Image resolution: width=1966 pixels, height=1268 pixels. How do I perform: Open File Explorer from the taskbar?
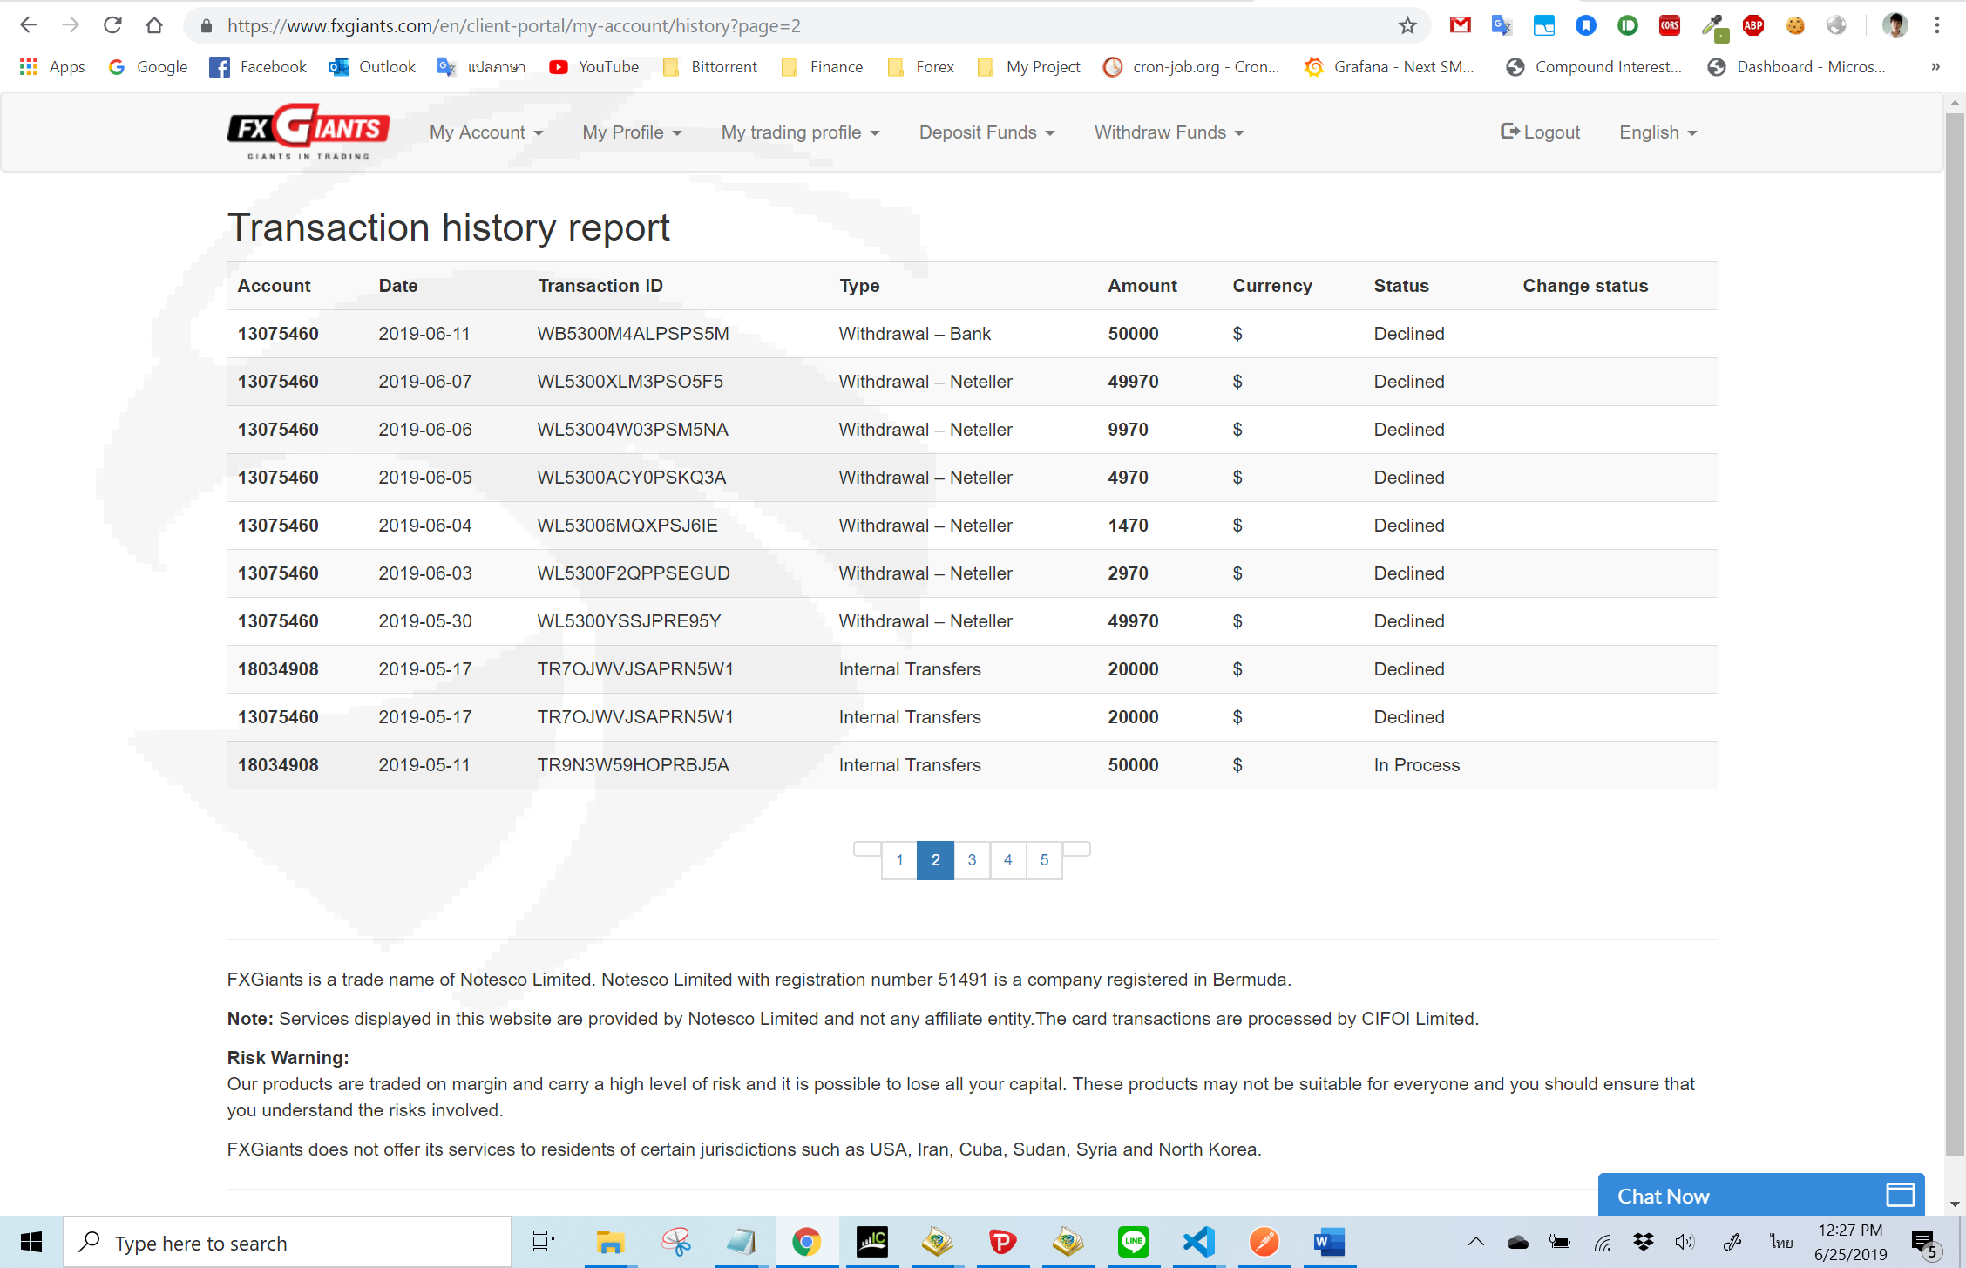pyautogui.click(x=610, y=1242)
